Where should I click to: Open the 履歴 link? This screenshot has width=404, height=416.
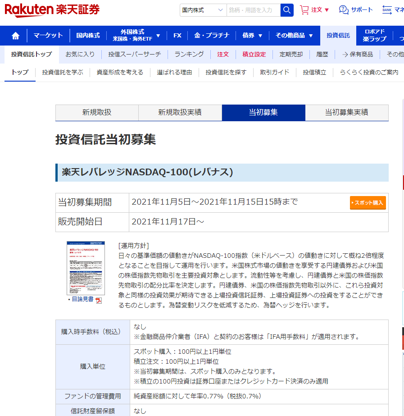(322, 55)
